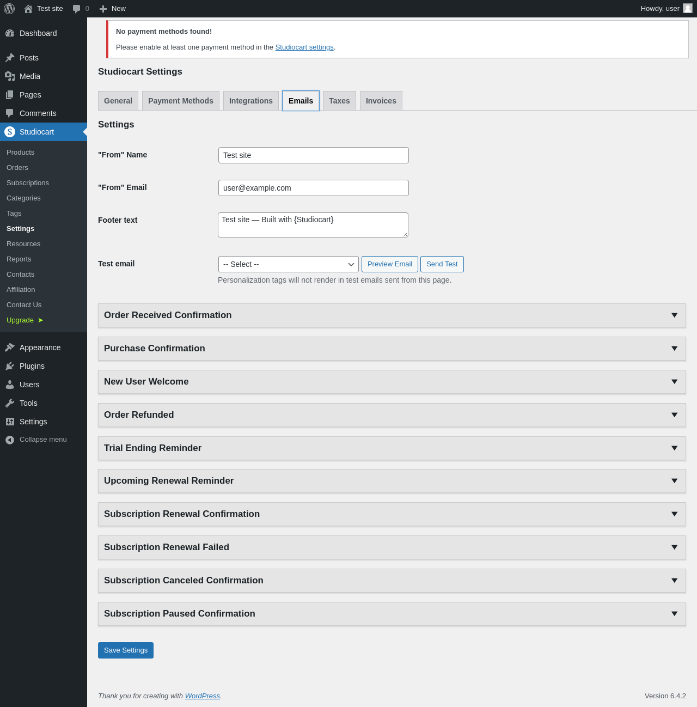697x707 pixels.
Task: Expand Trial Ending Reminder section
Action: [x=392, y=448]
